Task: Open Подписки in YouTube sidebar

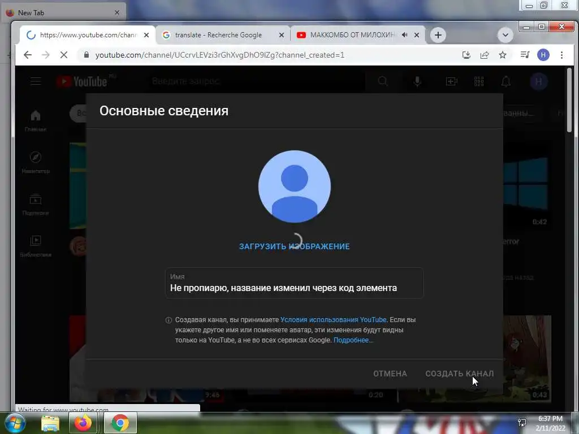Action: (36, 205)
